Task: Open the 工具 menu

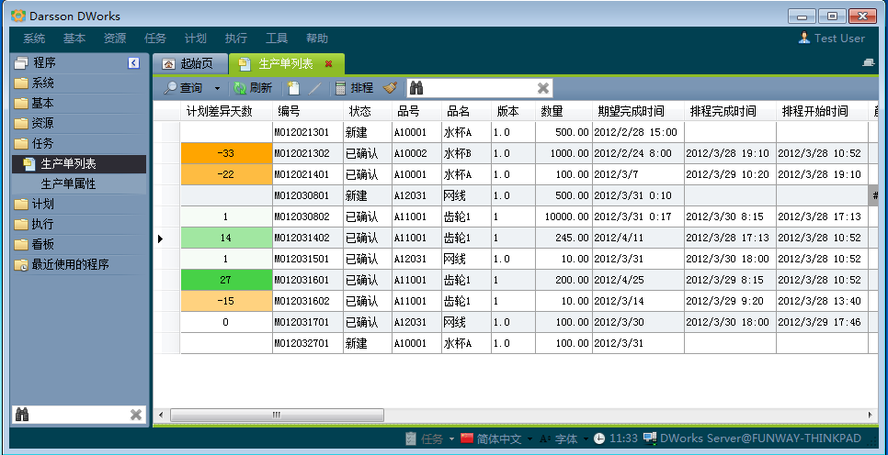Action: [x=276, y=39]
